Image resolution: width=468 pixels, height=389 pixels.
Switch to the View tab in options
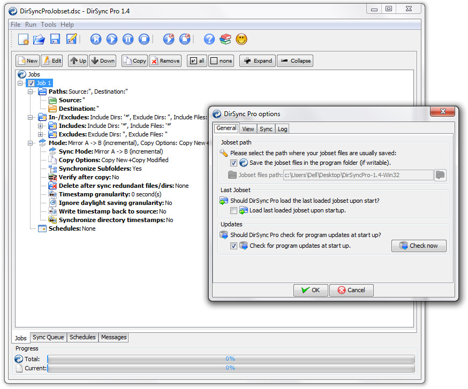[x=248, y=129]
